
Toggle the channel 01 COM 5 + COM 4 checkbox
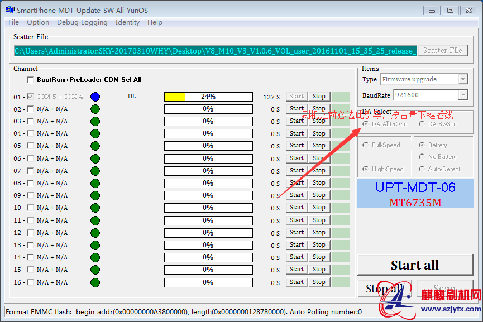[x=30, y=97]
